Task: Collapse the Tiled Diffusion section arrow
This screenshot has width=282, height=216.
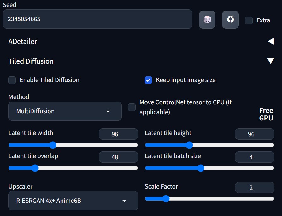Action: point(270,61)
